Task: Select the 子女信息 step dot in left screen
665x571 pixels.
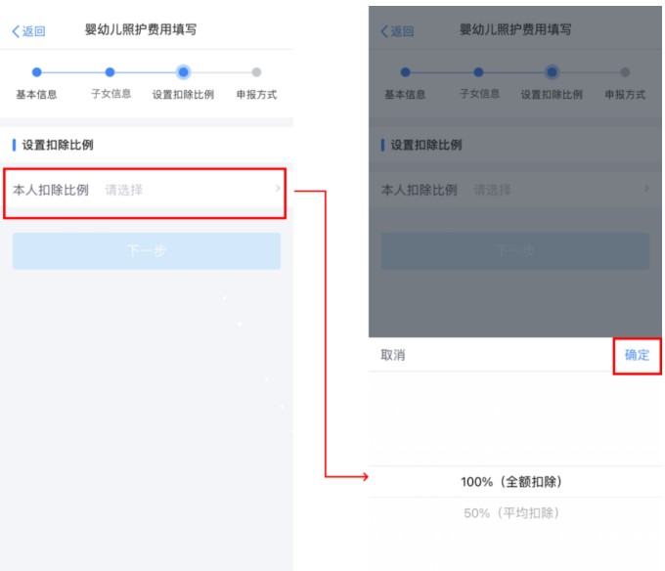Action: tap(110, 72)
